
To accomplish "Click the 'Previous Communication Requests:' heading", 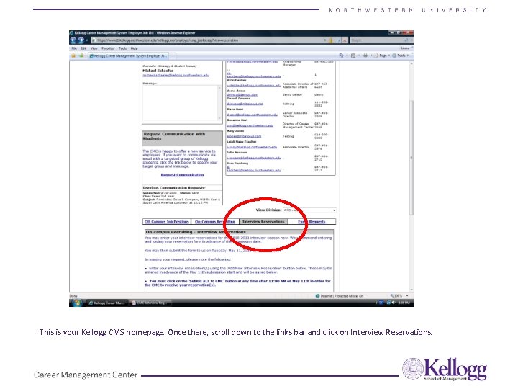I will coord(174,187).
